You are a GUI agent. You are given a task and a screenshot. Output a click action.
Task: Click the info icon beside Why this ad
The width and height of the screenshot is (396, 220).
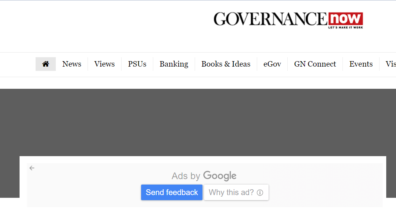click(x=260, y=193)
